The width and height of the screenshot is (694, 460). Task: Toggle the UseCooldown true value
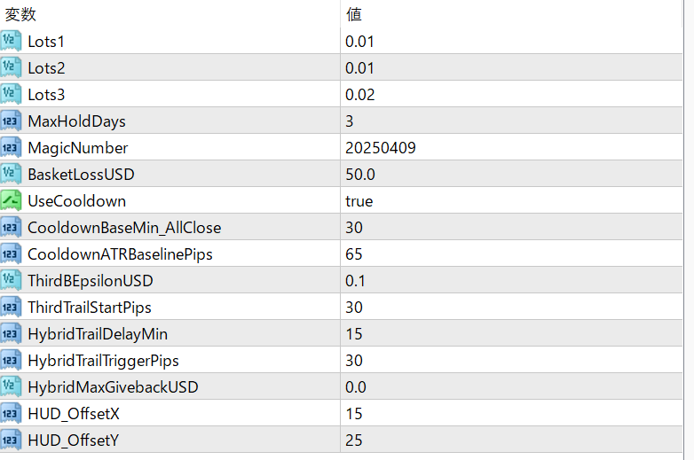(359, 201)
